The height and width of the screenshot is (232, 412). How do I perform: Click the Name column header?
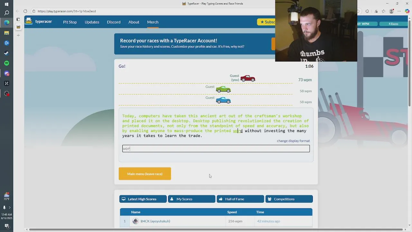tap(136, 212)
